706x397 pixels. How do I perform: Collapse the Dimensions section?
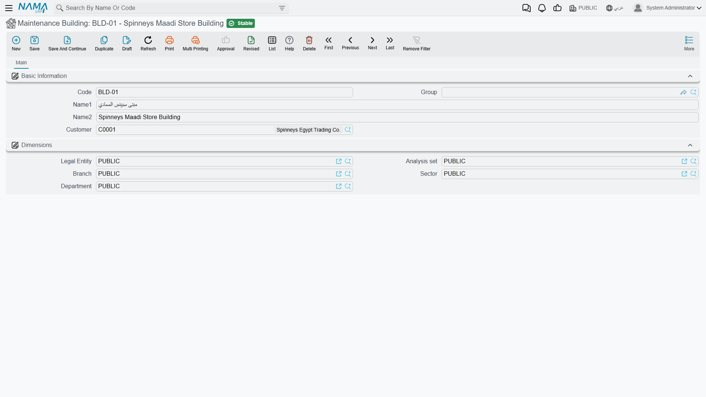[690, 145]
